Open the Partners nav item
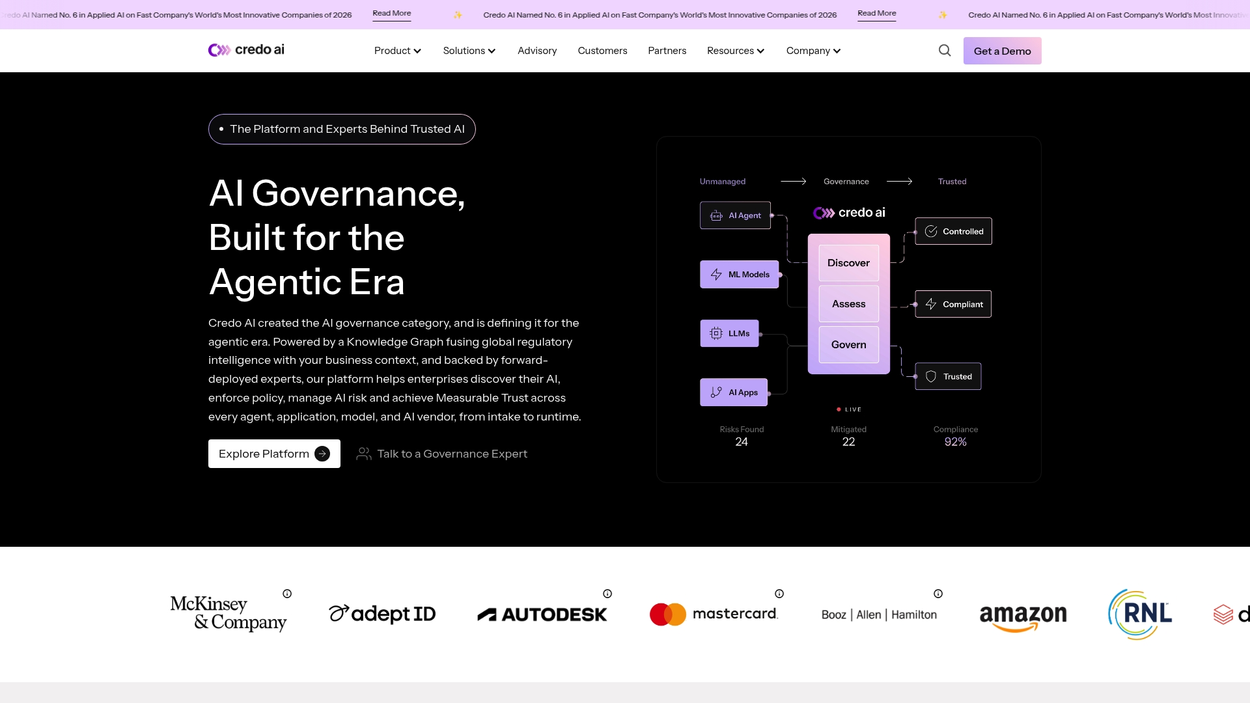The height and width of the screenshot is (703, 1250). [x=667, y=51]
